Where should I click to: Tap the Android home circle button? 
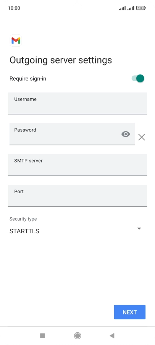pos(77,335)
